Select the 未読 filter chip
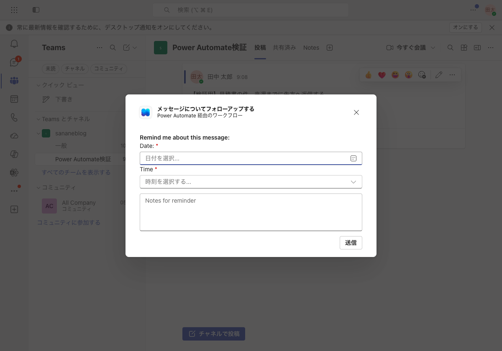The image size is (502, 351). click(x=51, y=69)
